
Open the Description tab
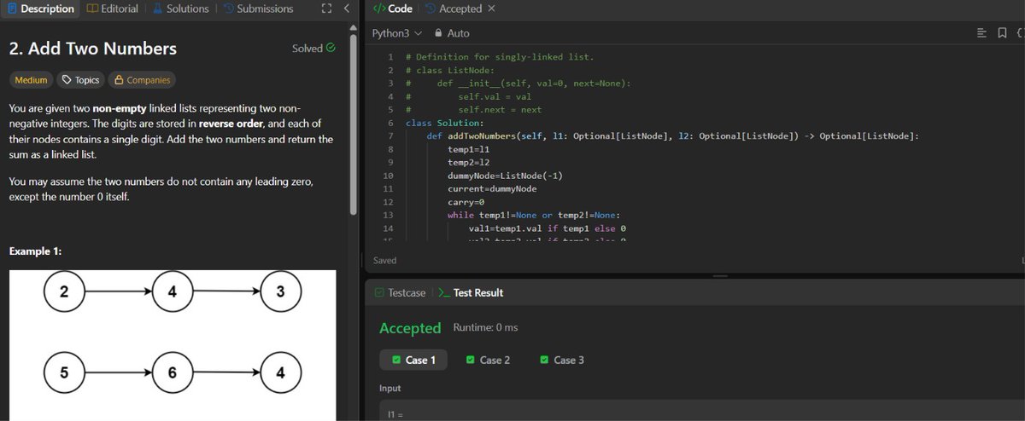(40, 9)
